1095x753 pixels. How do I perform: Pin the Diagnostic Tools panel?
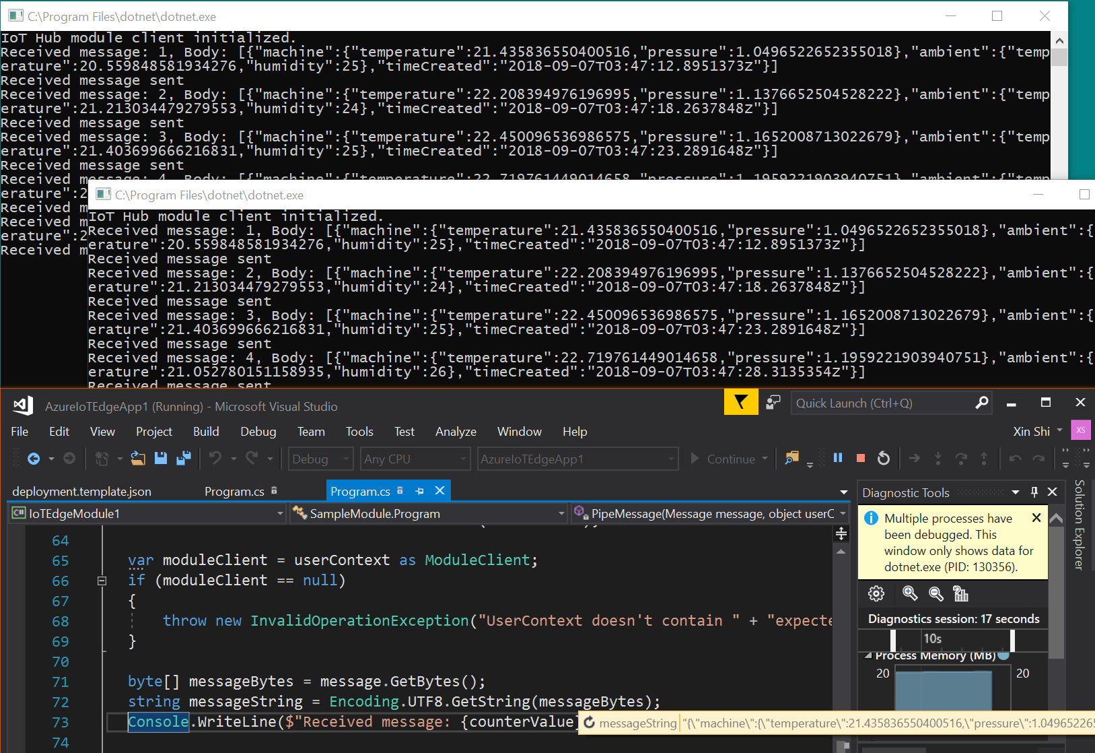pyautogui.click(x=1034, y=492)
